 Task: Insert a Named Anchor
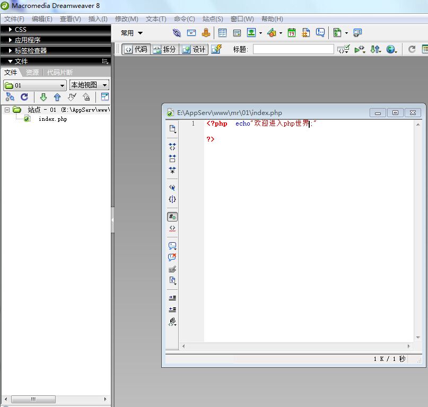coord(206,33)
